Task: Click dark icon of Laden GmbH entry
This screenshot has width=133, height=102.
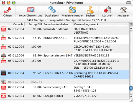Action: tap(4, 73)
